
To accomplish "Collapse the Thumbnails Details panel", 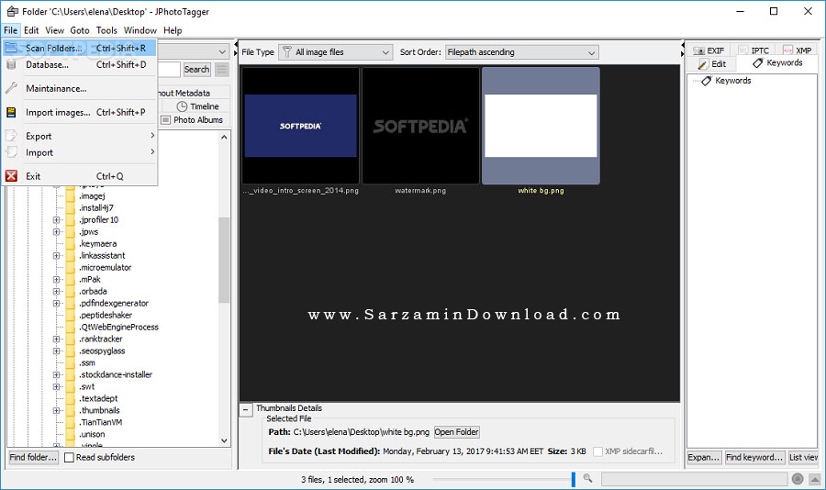I will (246, 409).
